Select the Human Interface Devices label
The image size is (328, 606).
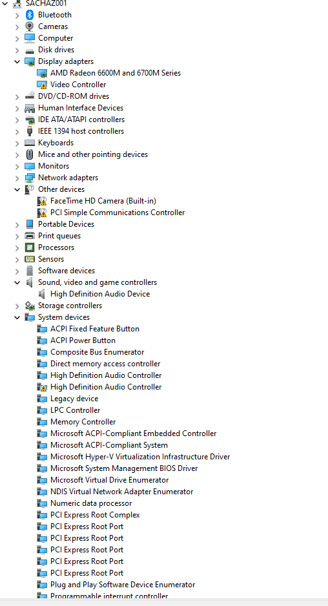tap(81, 108)
